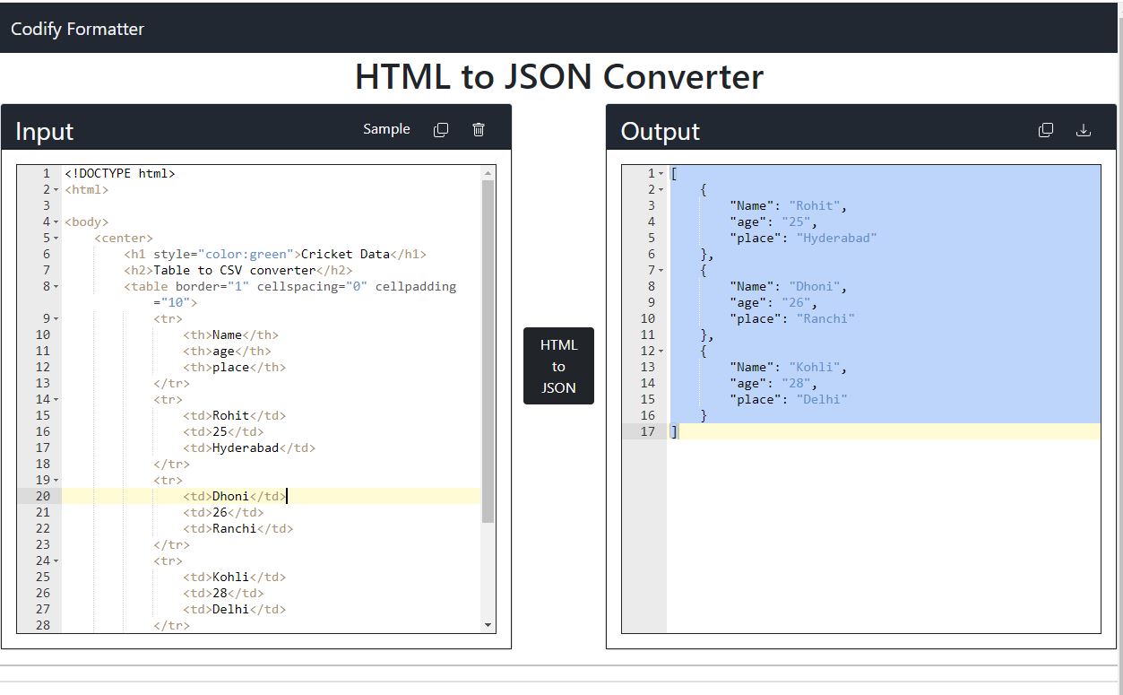This screenshot has height=695, width=1123.
Task: Clear the input using the trash icon
Action: (479, 129)
